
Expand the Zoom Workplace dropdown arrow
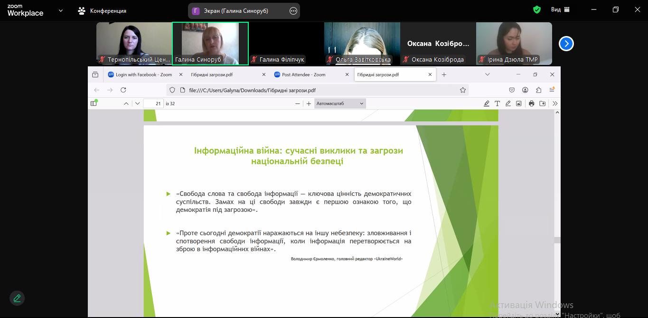coord(61,10)
